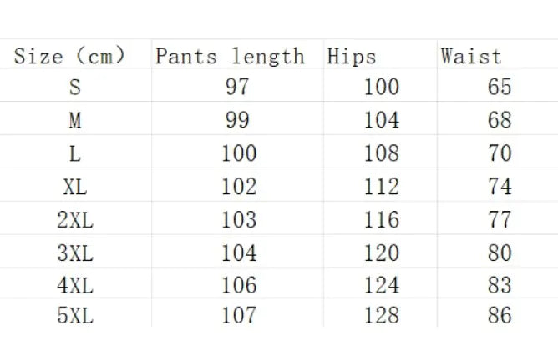Select the hips value 116
Viewport: 558px width, 361px height.
(x=382, y=219)
